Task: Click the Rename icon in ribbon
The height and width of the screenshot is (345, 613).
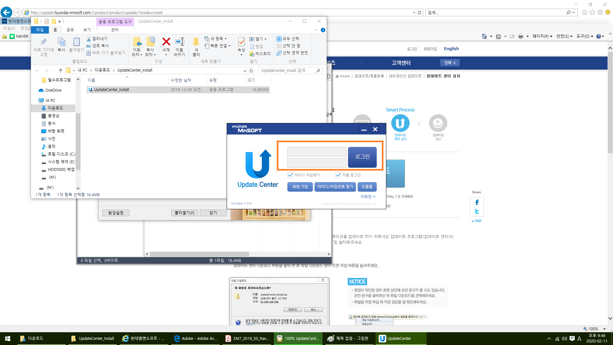Action: click(179, 42)
